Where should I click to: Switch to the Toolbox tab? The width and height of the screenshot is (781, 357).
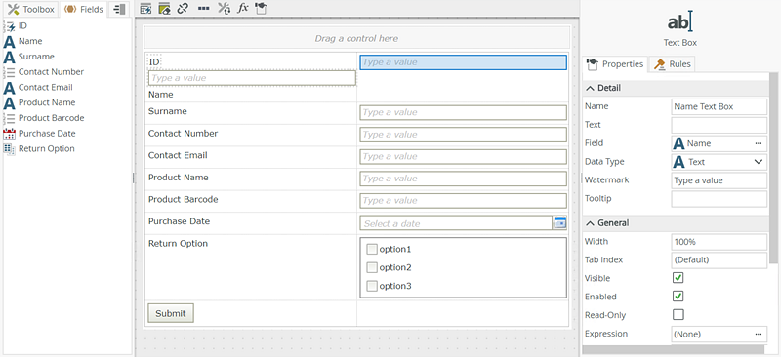click(31, 9)
